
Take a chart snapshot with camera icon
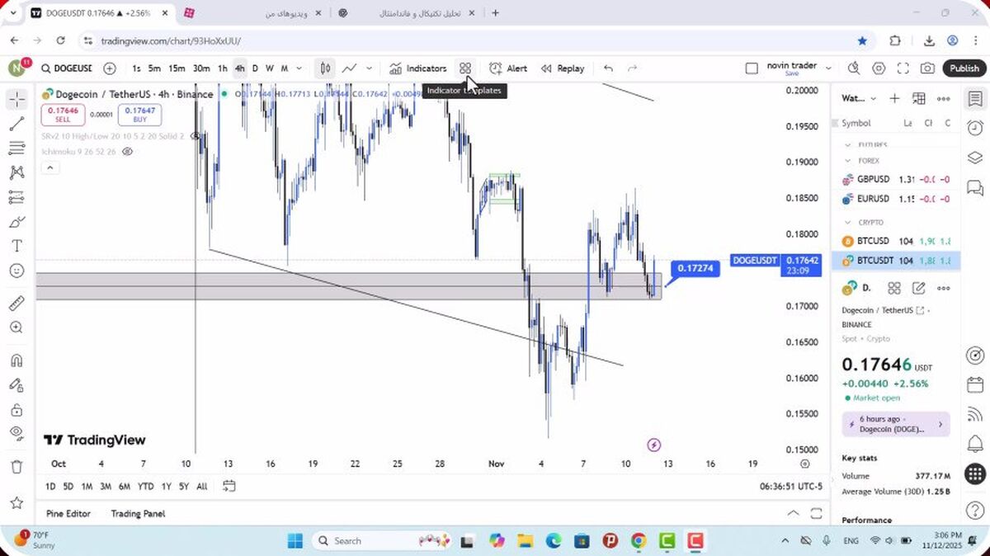[x=928, y=68]
